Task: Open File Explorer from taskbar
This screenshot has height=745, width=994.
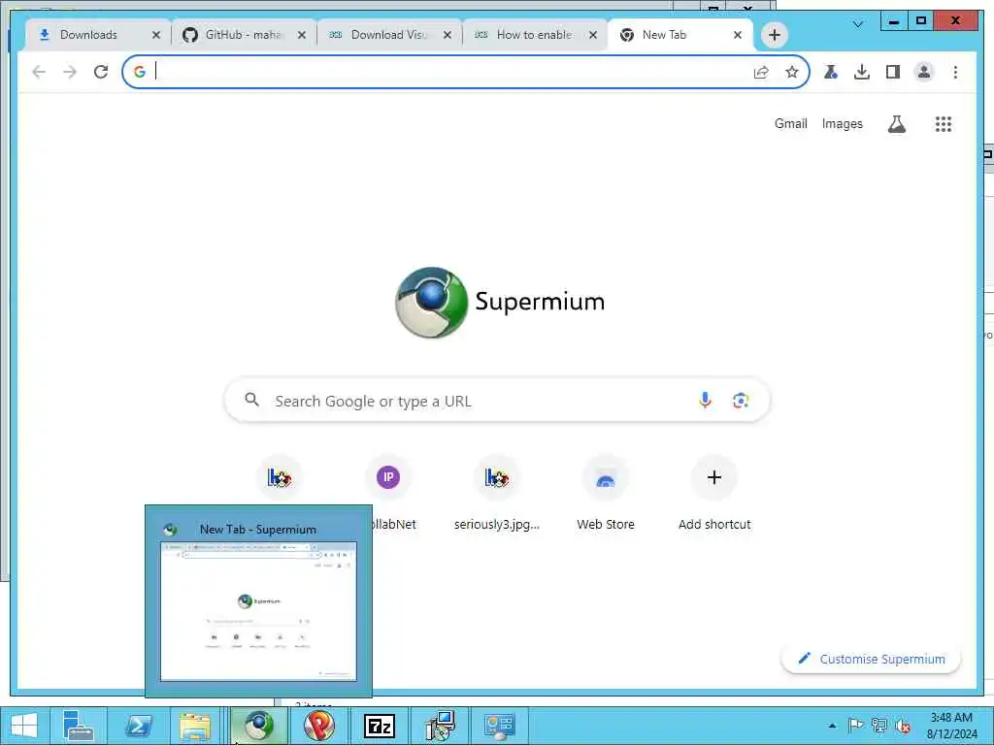Action: point(195,726)
